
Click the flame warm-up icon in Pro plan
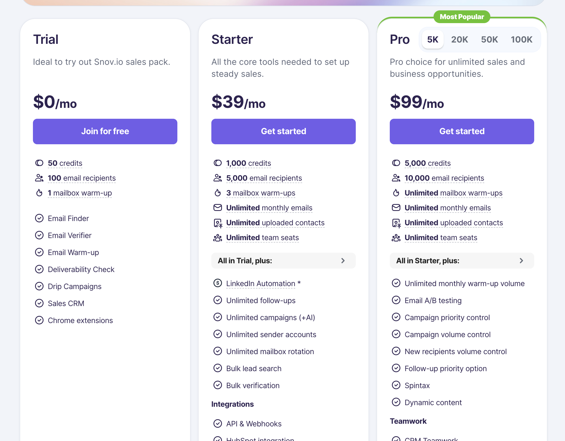point(396,193)
